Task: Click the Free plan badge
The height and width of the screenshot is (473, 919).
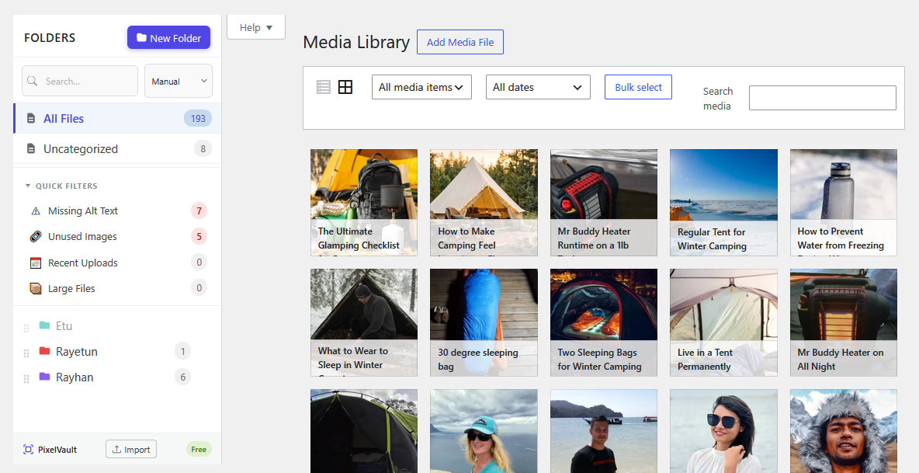Action: (199, 450)
